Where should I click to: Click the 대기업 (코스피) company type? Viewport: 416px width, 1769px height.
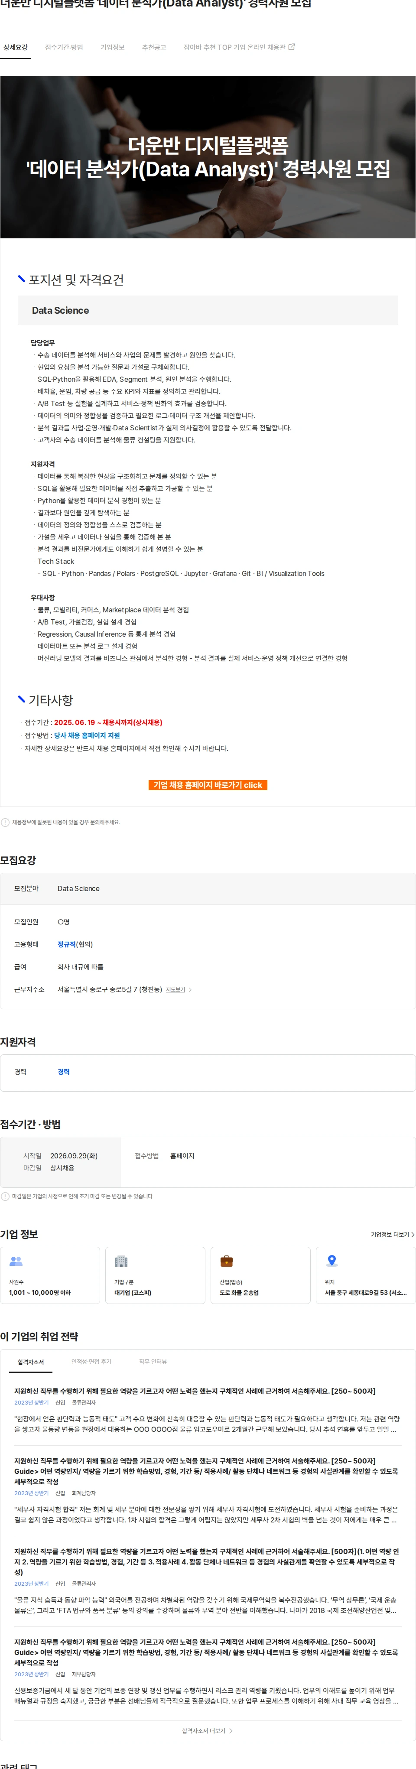coord(133,1292)
